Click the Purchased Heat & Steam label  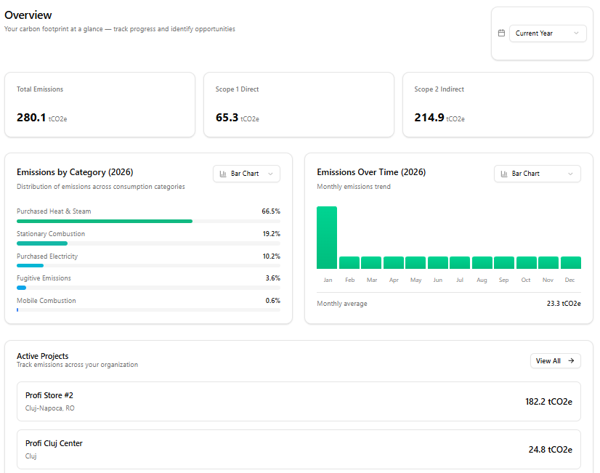[x=54, y=211]
